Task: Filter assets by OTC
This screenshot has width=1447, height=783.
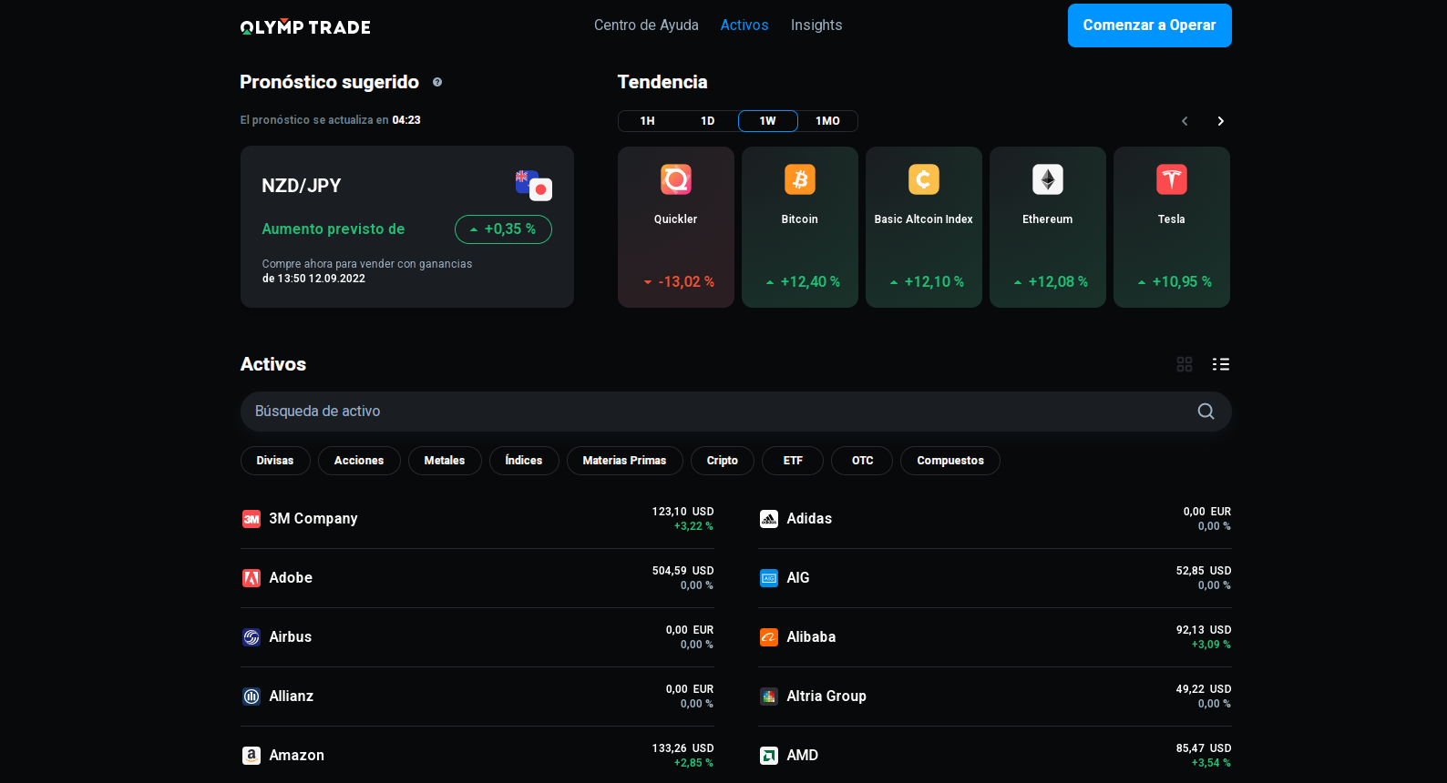Action: (862, 461)
